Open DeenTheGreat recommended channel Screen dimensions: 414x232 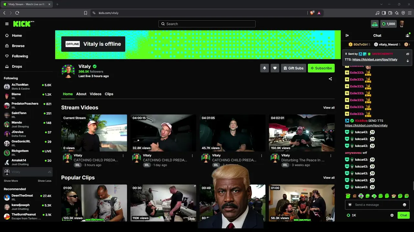(27, 197)
